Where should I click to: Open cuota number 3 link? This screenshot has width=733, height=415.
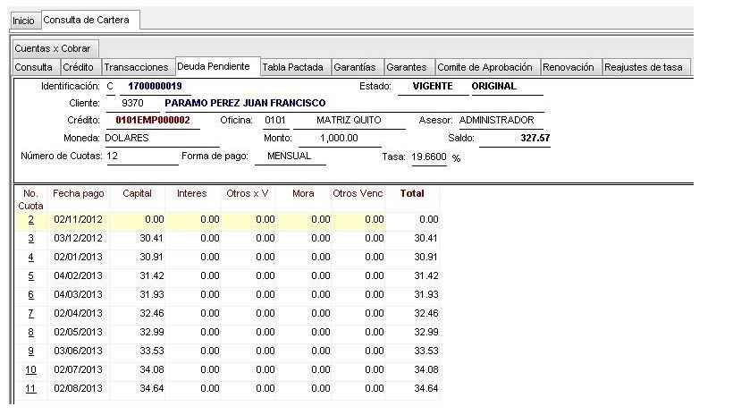pos(30,239)
